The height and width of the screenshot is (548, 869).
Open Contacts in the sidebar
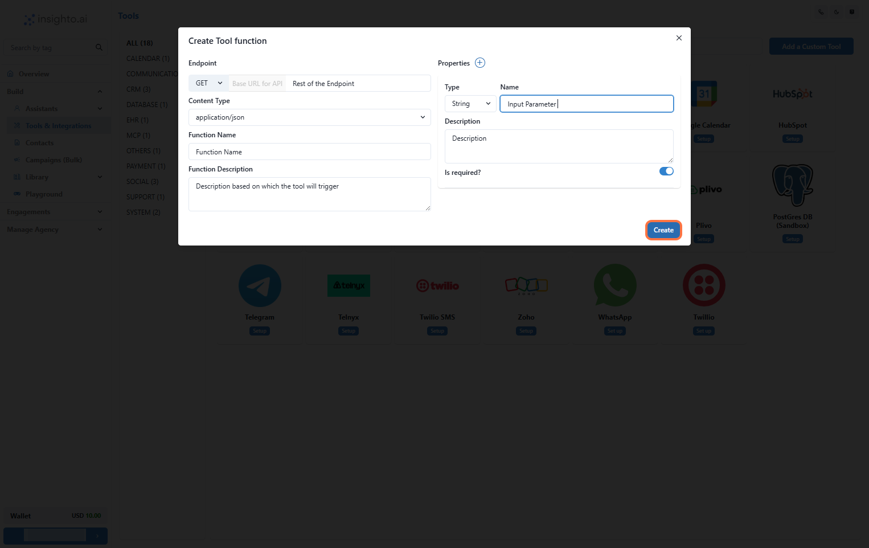pyautogui.click(x=39, y=143)
